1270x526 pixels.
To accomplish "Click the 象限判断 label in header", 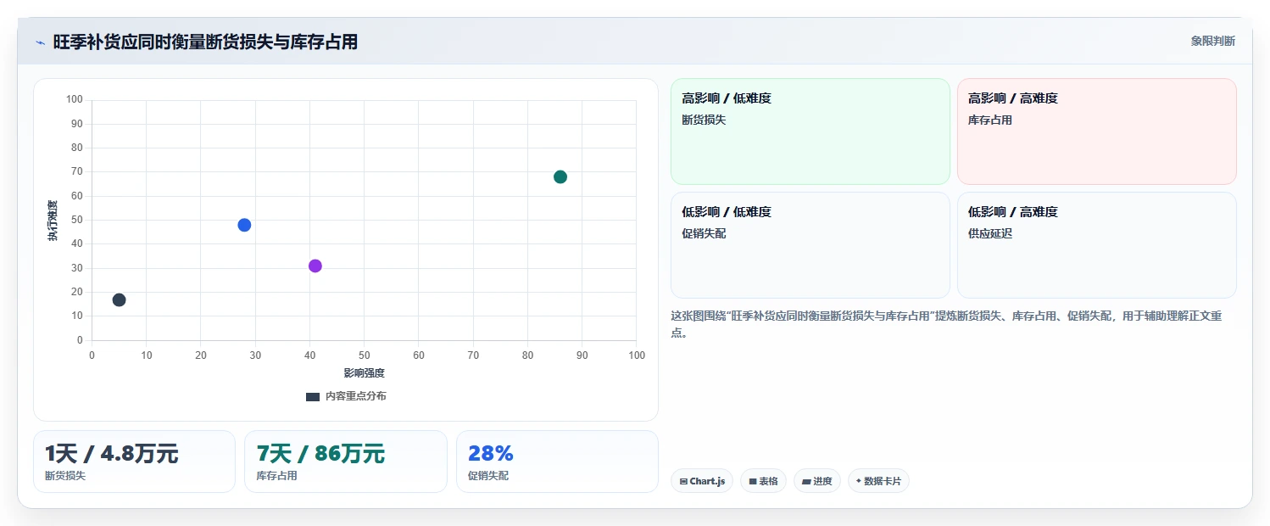I will click(x=1212, y=41).
